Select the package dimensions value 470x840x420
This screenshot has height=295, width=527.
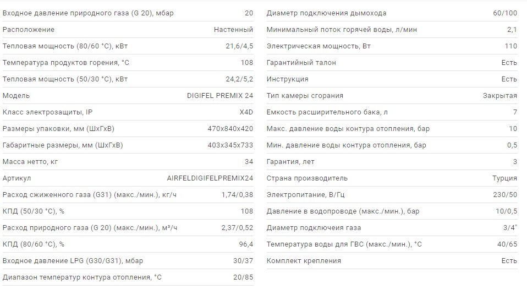[229, 129]
